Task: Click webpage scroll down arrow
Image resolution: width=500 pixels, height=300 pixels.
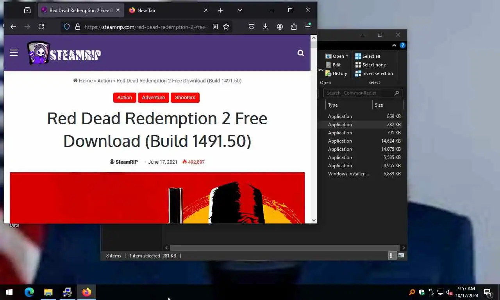Action: click(314, 220)
